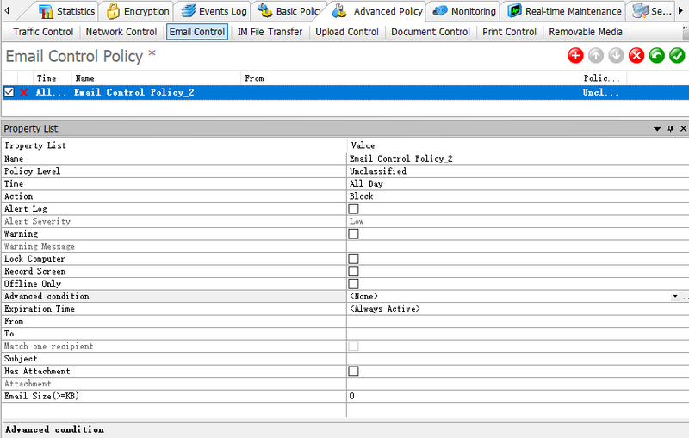Pin the Property List panel
This screenshot has width=689, height=438.
pyautogui.click(x=670, y=128)
